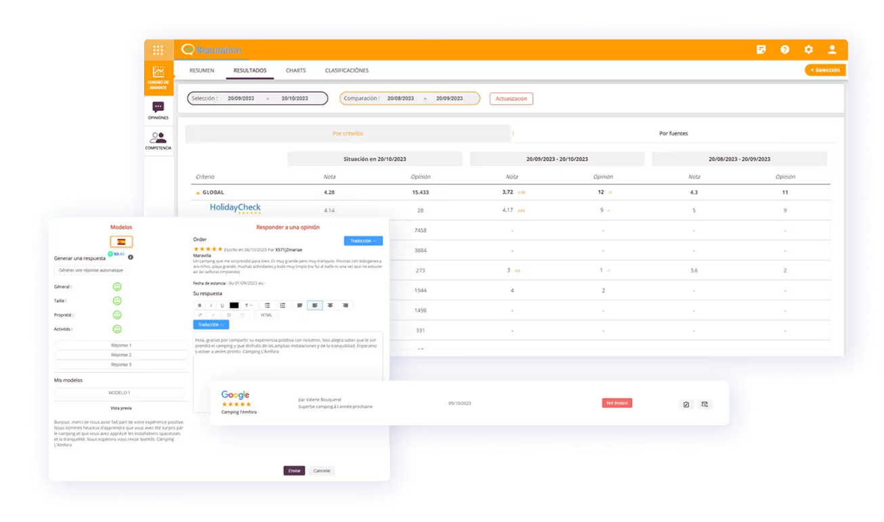Open the apps grid menu
This screenshot has width=884, height=522.
(x=158, y=50)
